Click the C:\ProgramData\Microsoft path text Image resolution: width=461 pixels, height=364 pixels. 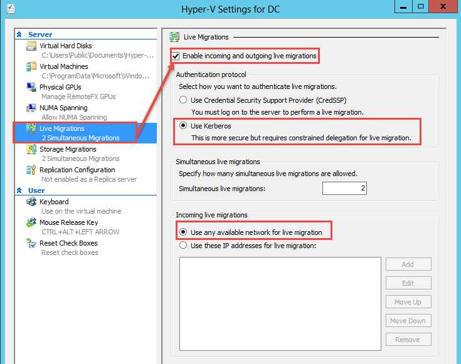[x=95, y=76]
